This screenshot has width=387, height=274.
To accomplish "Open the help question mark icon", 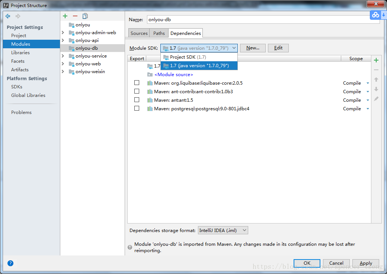I will [10, 263].
